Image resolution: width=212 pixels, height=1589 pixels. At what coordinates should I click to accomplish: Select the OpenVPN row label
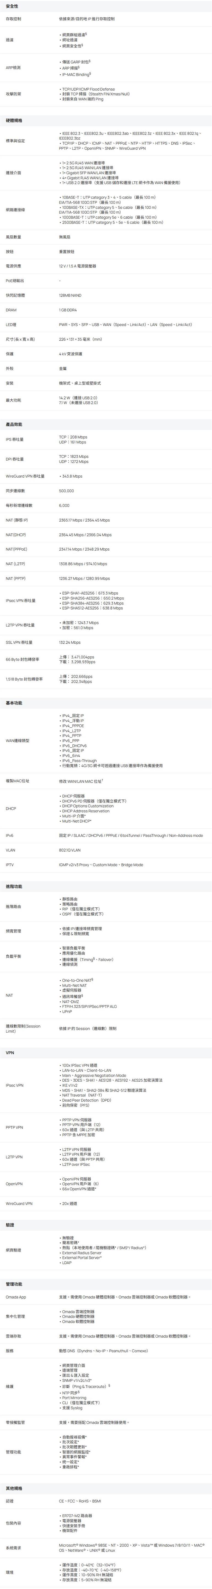pos(14,1184)
